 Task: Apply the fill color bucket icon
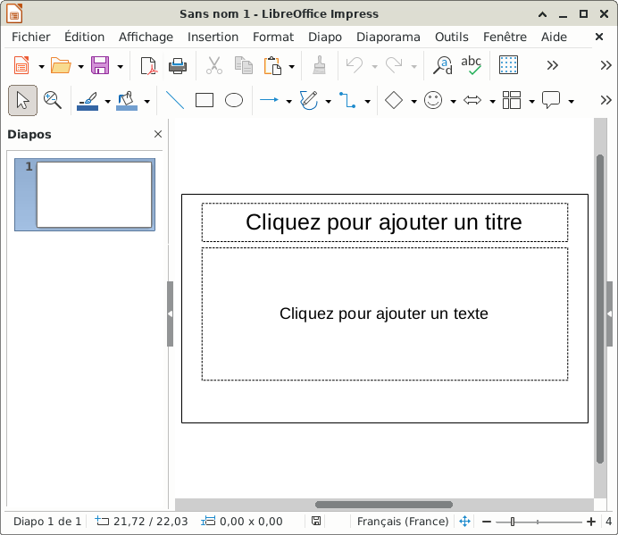pyautogui.click(x=127, y=101)
